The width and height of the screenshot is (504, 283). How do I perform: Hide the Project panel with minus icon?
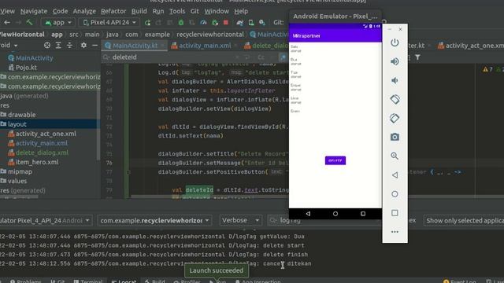(x=94, y=46)
